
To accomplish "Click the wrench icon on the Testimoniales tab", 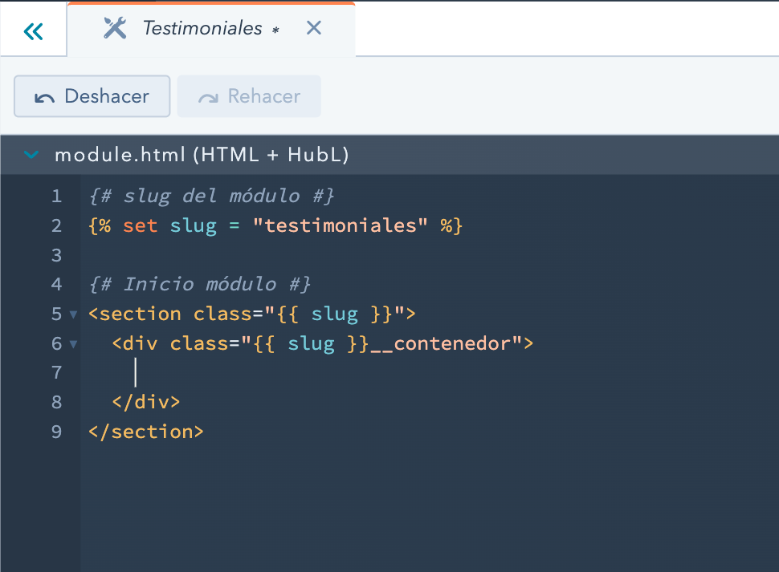I will [115, 28].
